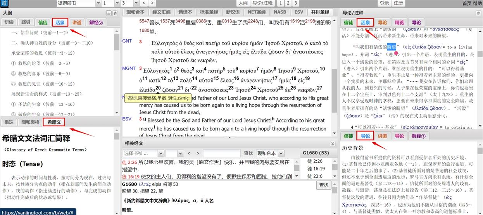Click the outline panel list-view icon
Viewport: 483px width, 215px height.
click(108, 13)
